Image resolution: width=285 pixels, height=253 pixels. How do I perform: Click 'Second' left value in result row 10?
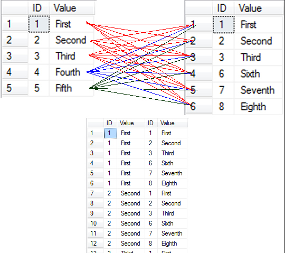click(131, 223)
